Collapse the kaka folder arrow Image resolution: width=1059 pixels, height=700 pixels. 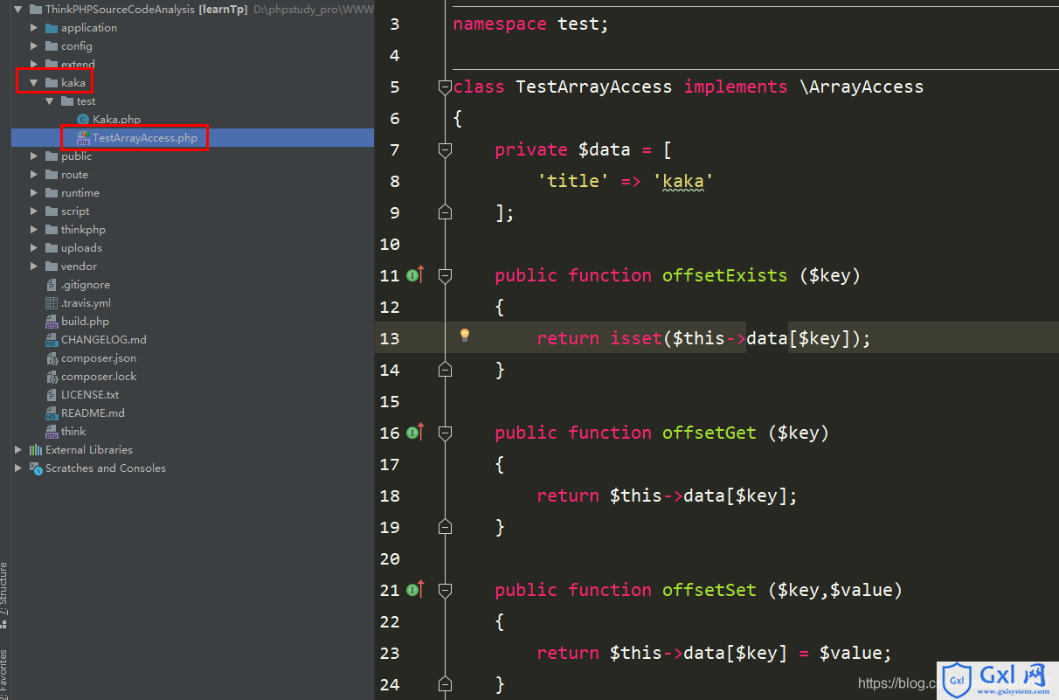click(x=34, y=83)
